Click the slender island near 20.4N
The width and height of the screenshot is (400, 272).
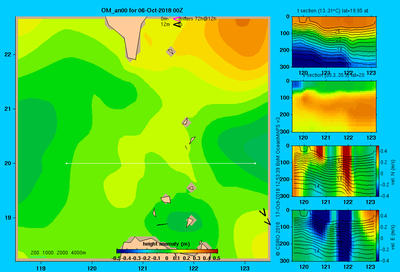(x=192, y=140)
